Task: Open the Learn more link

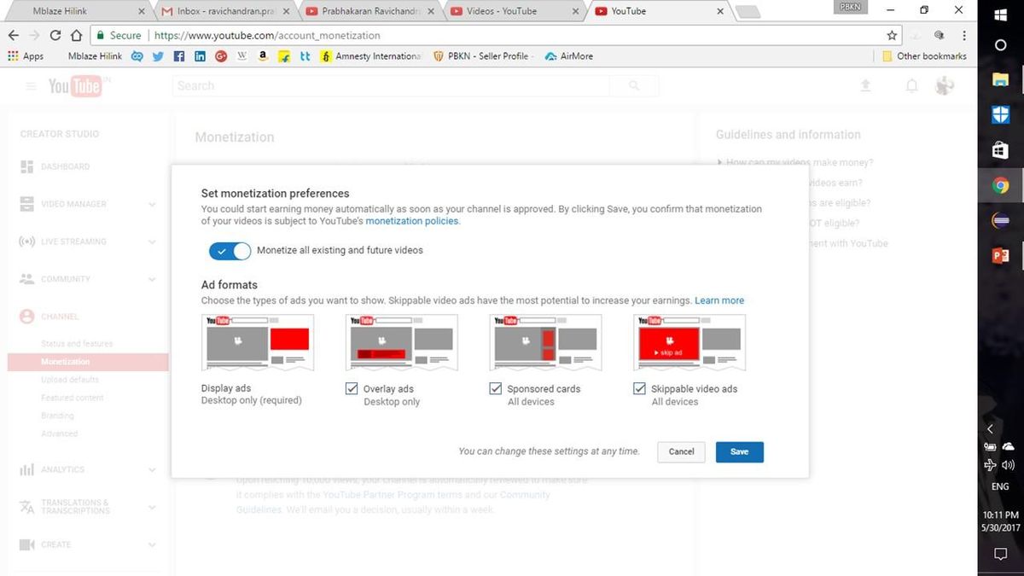Action: coord(719,300)
